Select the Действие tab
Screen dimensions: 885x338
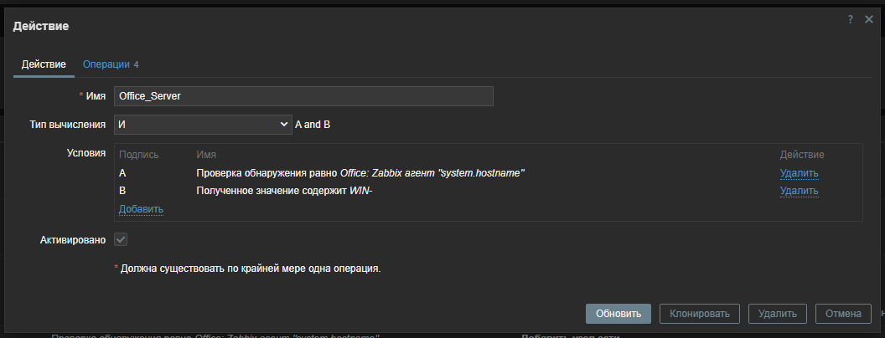(44, 64)
